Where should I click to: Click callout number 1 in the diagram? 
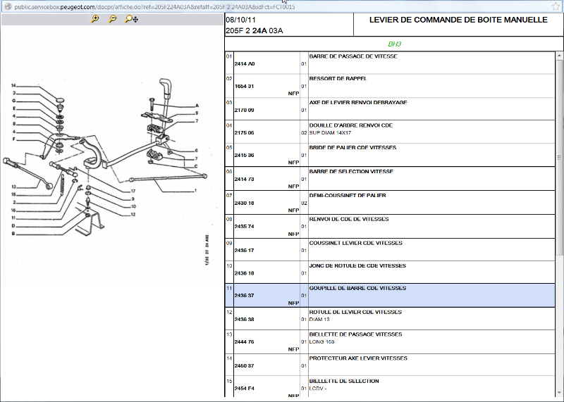pos(195,190)
